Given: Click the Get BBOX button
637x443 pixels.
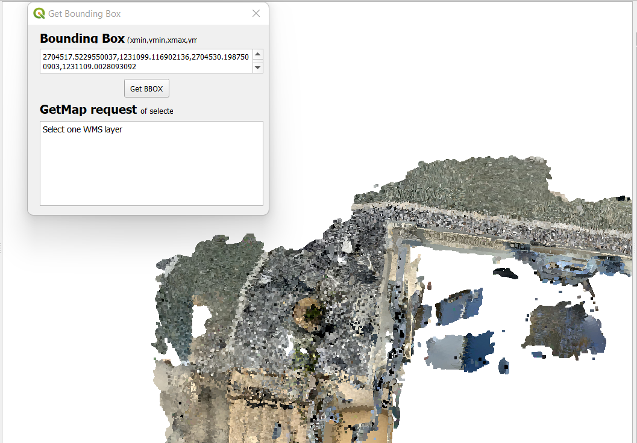Looking at the screenshot, I should (x=146, y=88).
